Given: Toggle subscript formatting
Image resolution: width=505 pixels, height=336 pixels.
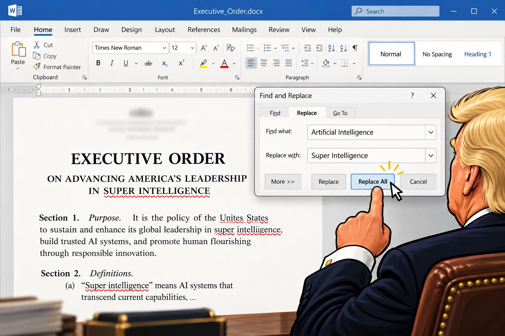Looking at the screenshot, I should click(165, 63).
